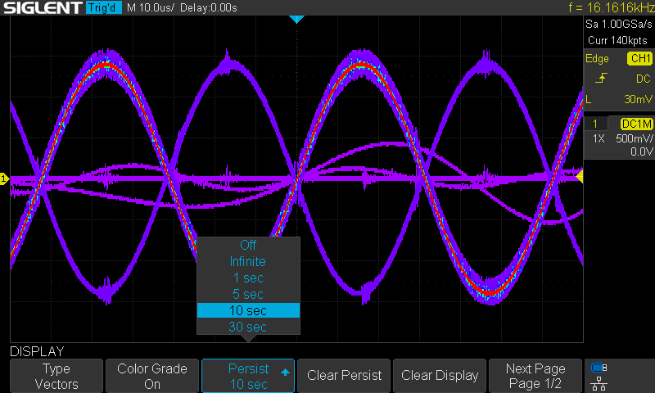Click the Sa 1.00GSa/s sample rate
The height and width of the screenshot is (393, 655).
619,24
